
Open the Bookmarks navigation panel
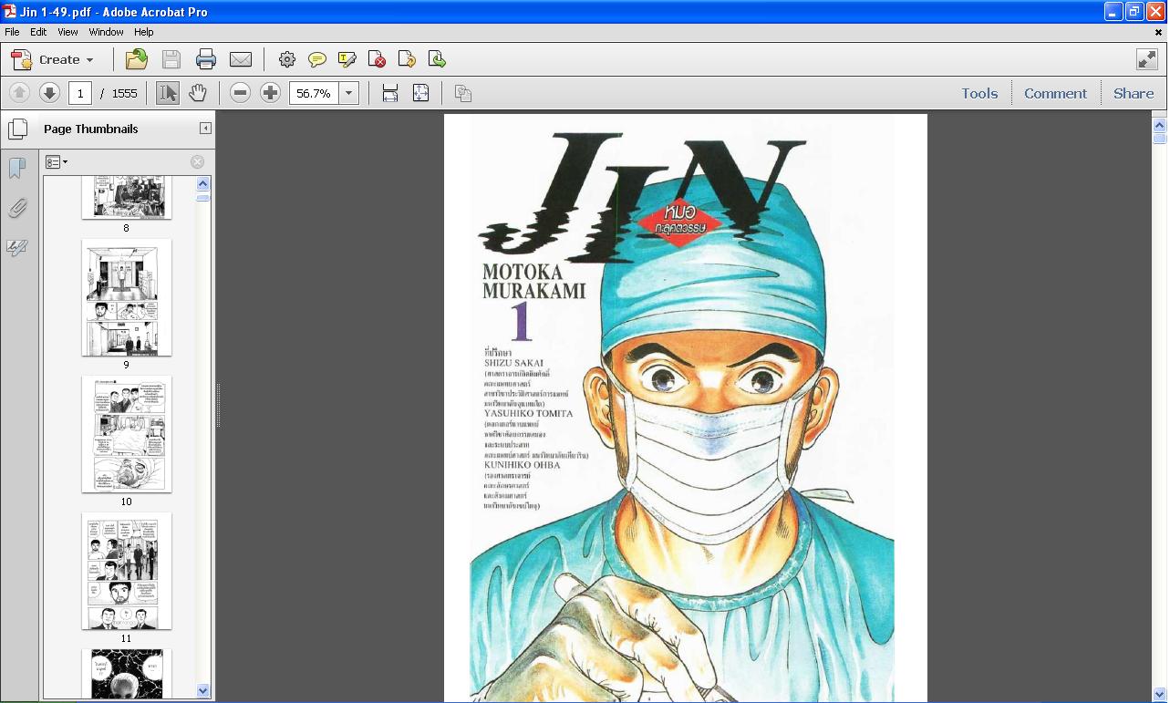click(17, 168)
